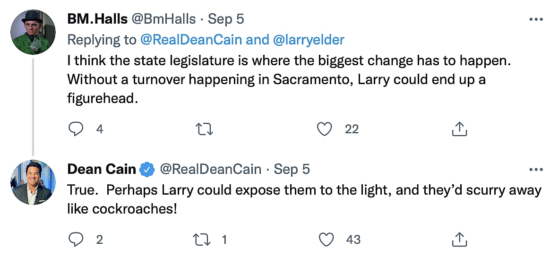Open more options for BM.Halls' tweet
This screenshot has width=550, height=257.
[x=536, y=20]
